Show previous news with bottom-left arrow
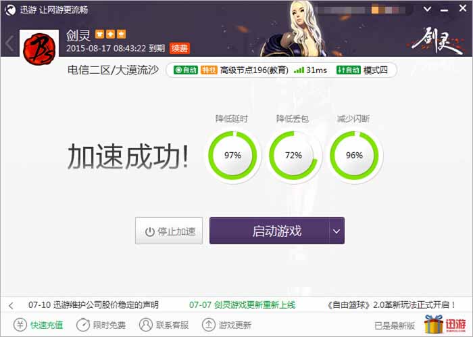This screenshot has width=473, height=337. [x=11, y=306]
